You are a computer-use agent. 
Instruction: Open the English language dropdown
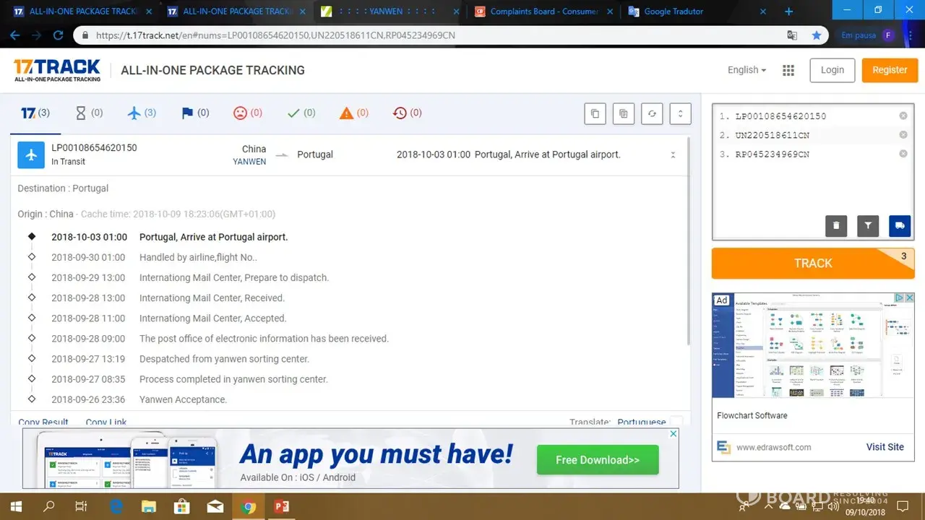(747, 70)
